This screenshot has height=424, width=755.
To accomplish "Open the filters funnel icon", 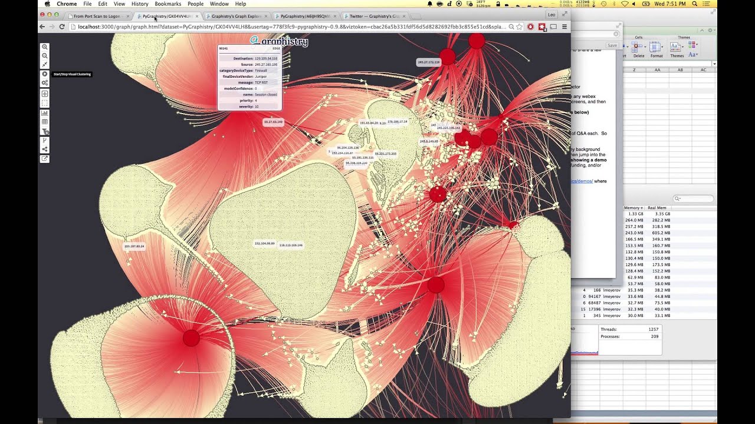I will click(44, 131).
